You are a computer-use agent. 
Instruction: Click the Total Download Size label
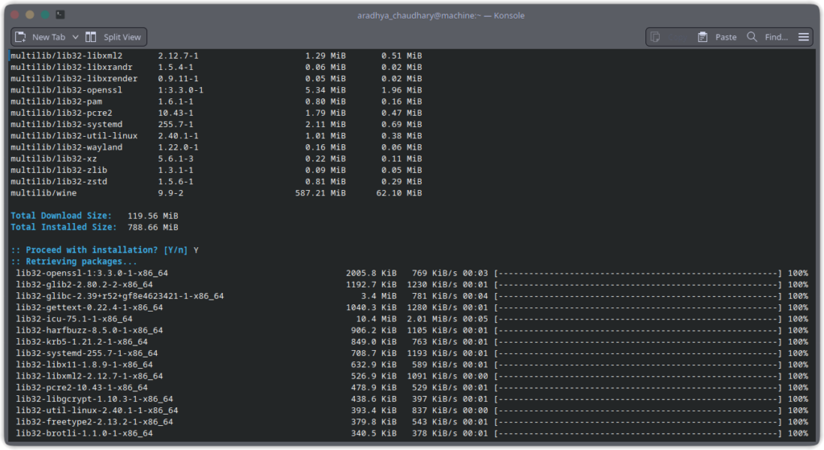point(61,216)
